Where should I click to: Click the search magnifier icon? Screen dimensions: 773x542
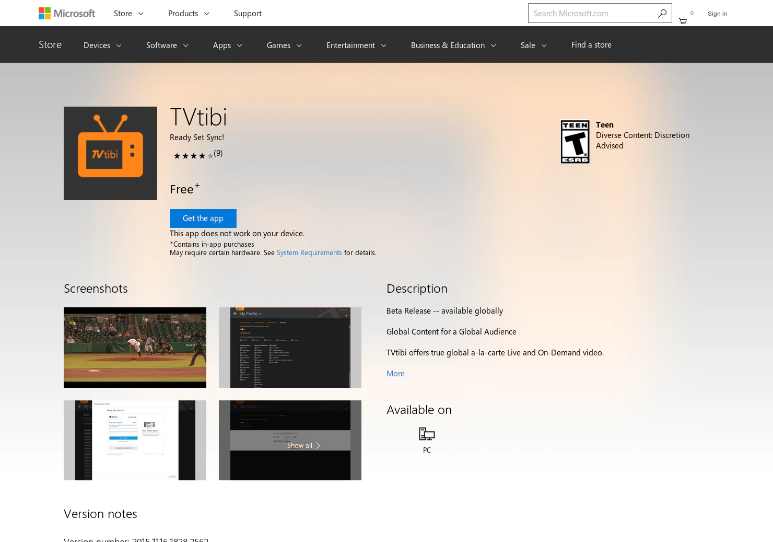coord(662,13)
